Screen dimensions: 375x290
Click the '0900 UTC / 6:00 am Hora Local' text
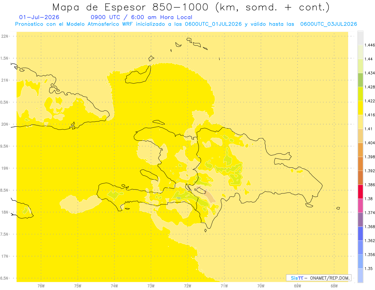(x=141, y=17)
